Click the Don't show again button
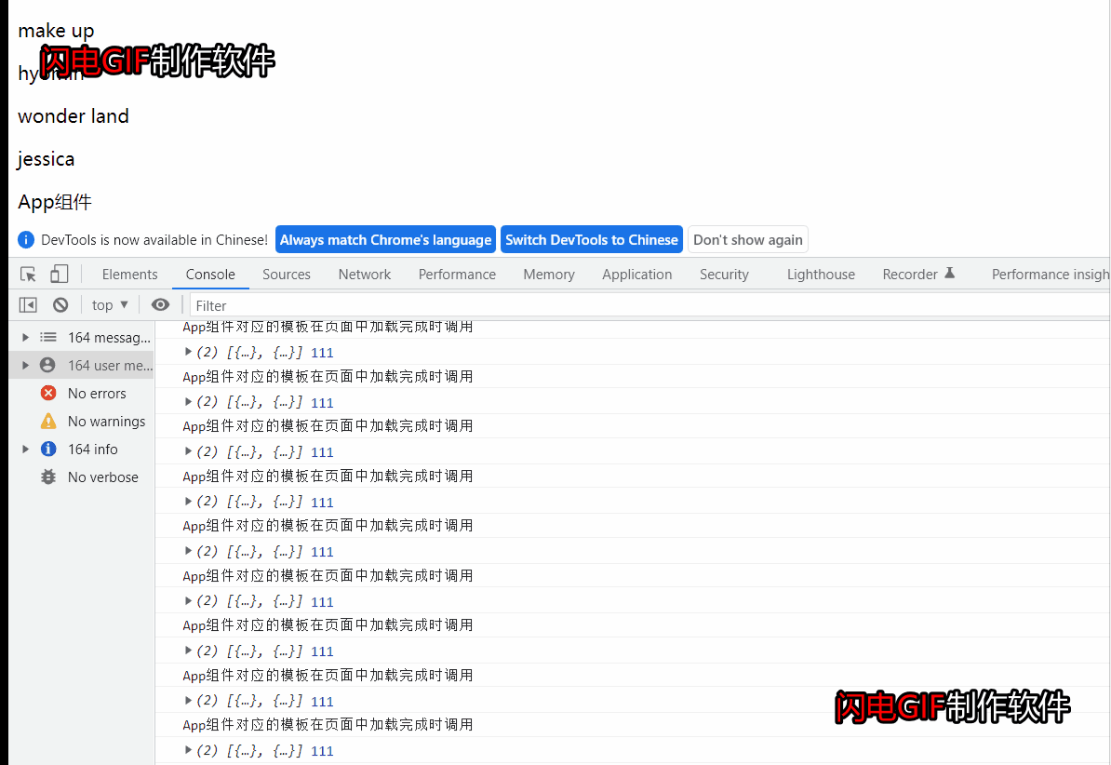Image resolution: width=1111 pixels, height=765 pixels. coord(747,239)
